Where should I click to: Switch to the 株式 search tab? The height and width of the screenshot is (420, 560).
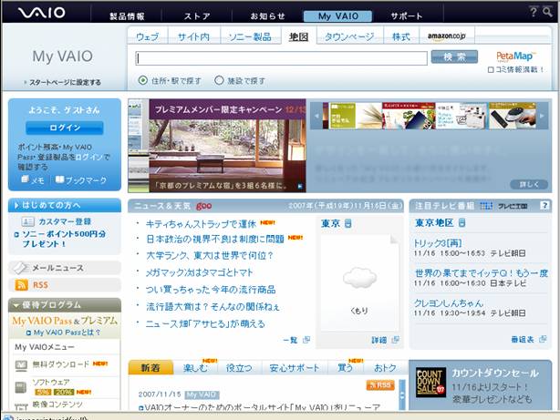click(401, 36)
